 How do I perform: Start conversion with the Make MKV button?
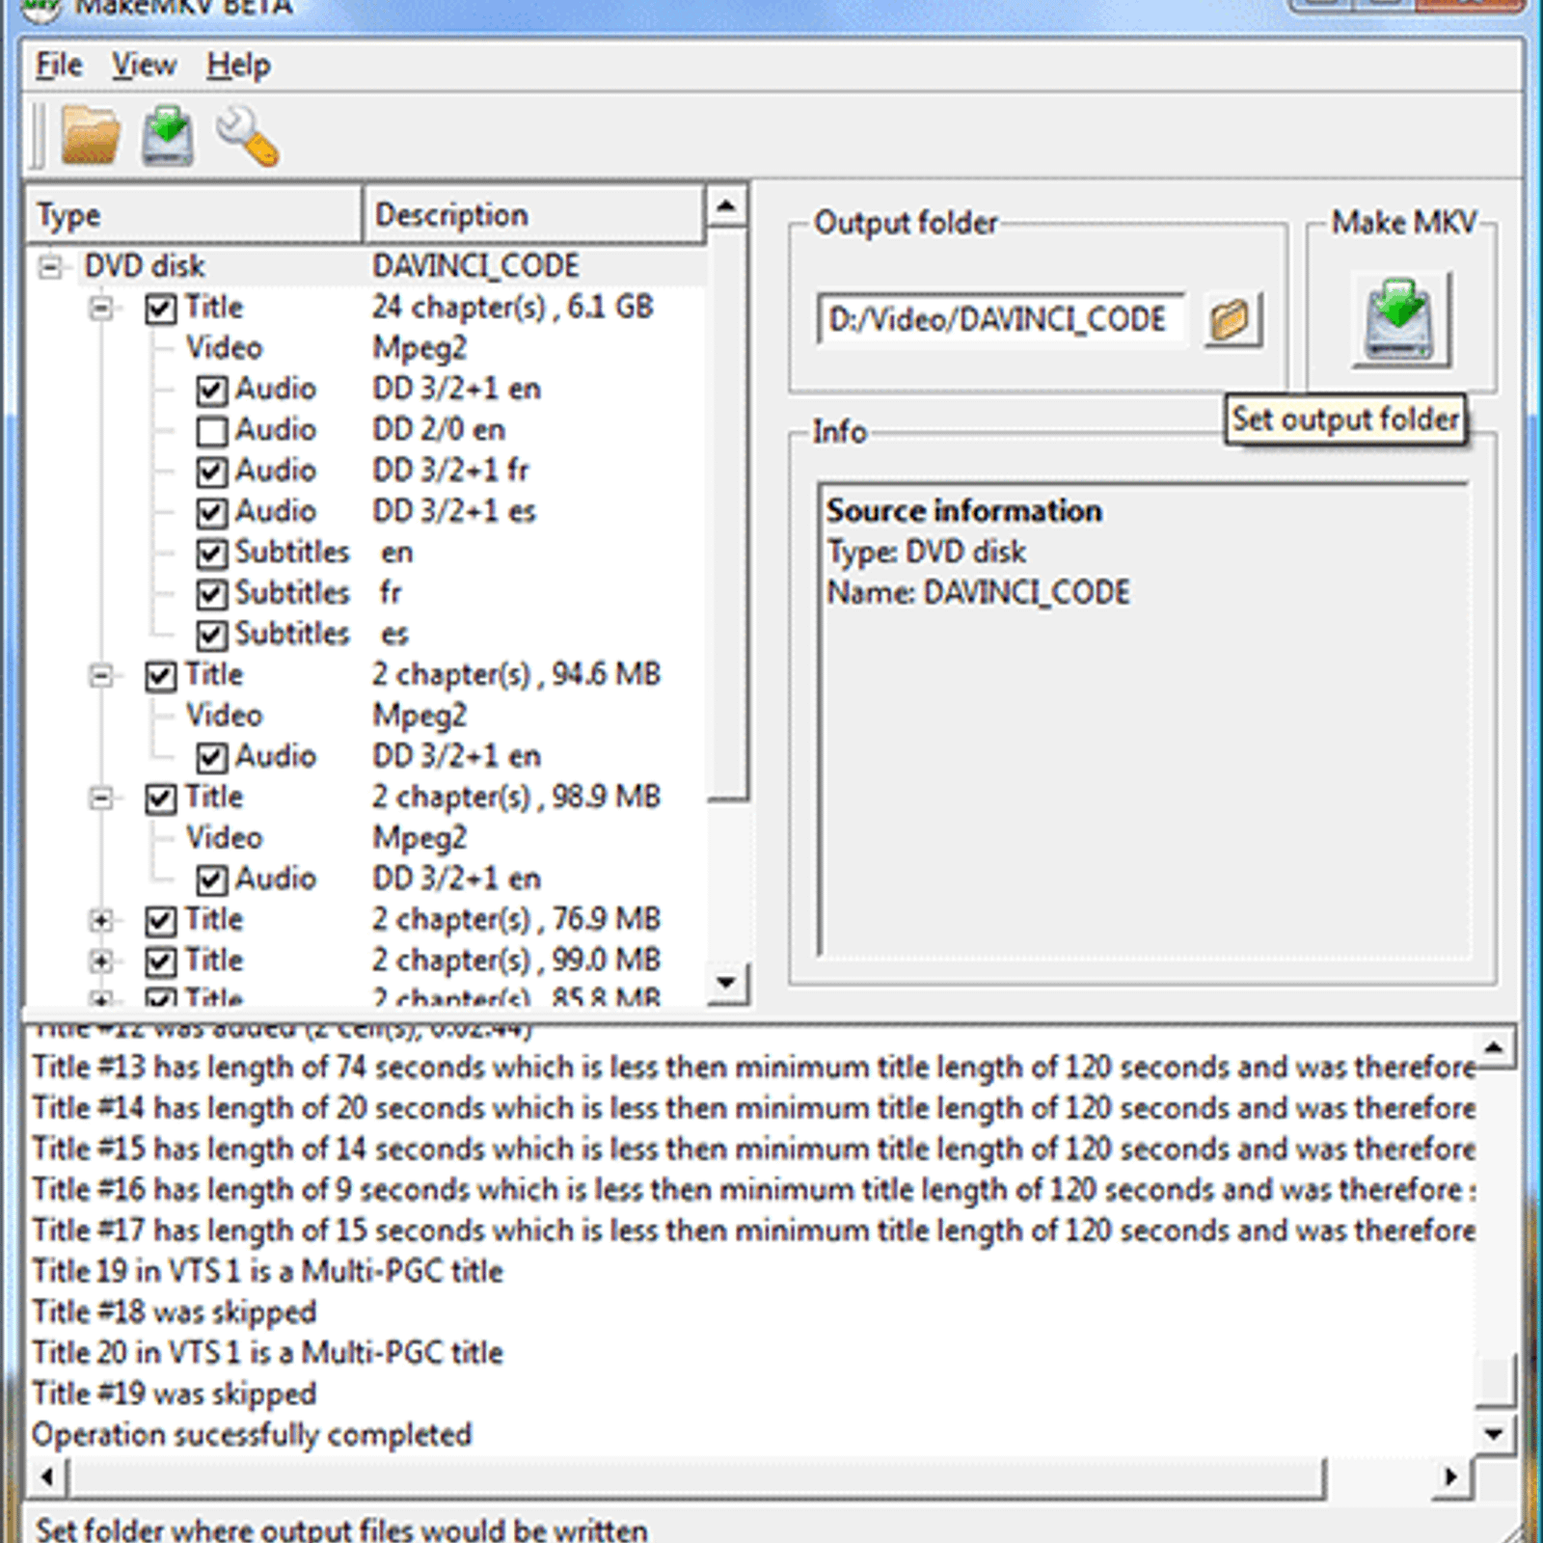(x=1399, y=318)
